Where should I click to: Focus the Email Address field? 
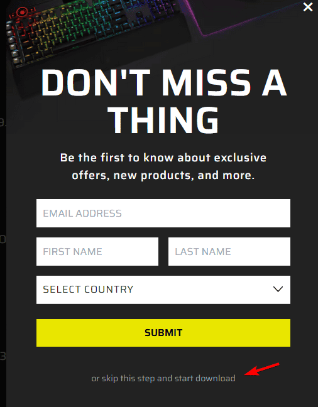(x=163, y=213)
